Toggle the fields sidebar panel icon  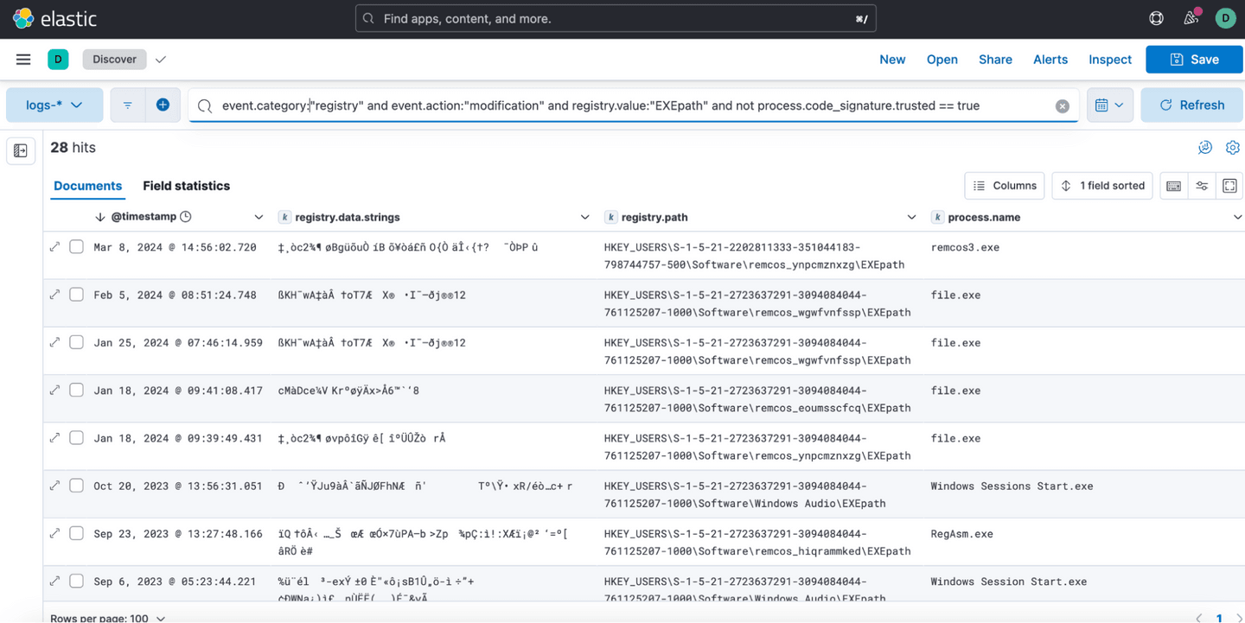click(x=21, y=151)
